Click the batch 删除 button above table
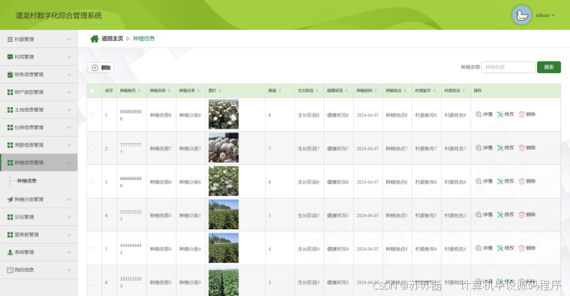Screen dimensions: 570x296 coord(101,68)
